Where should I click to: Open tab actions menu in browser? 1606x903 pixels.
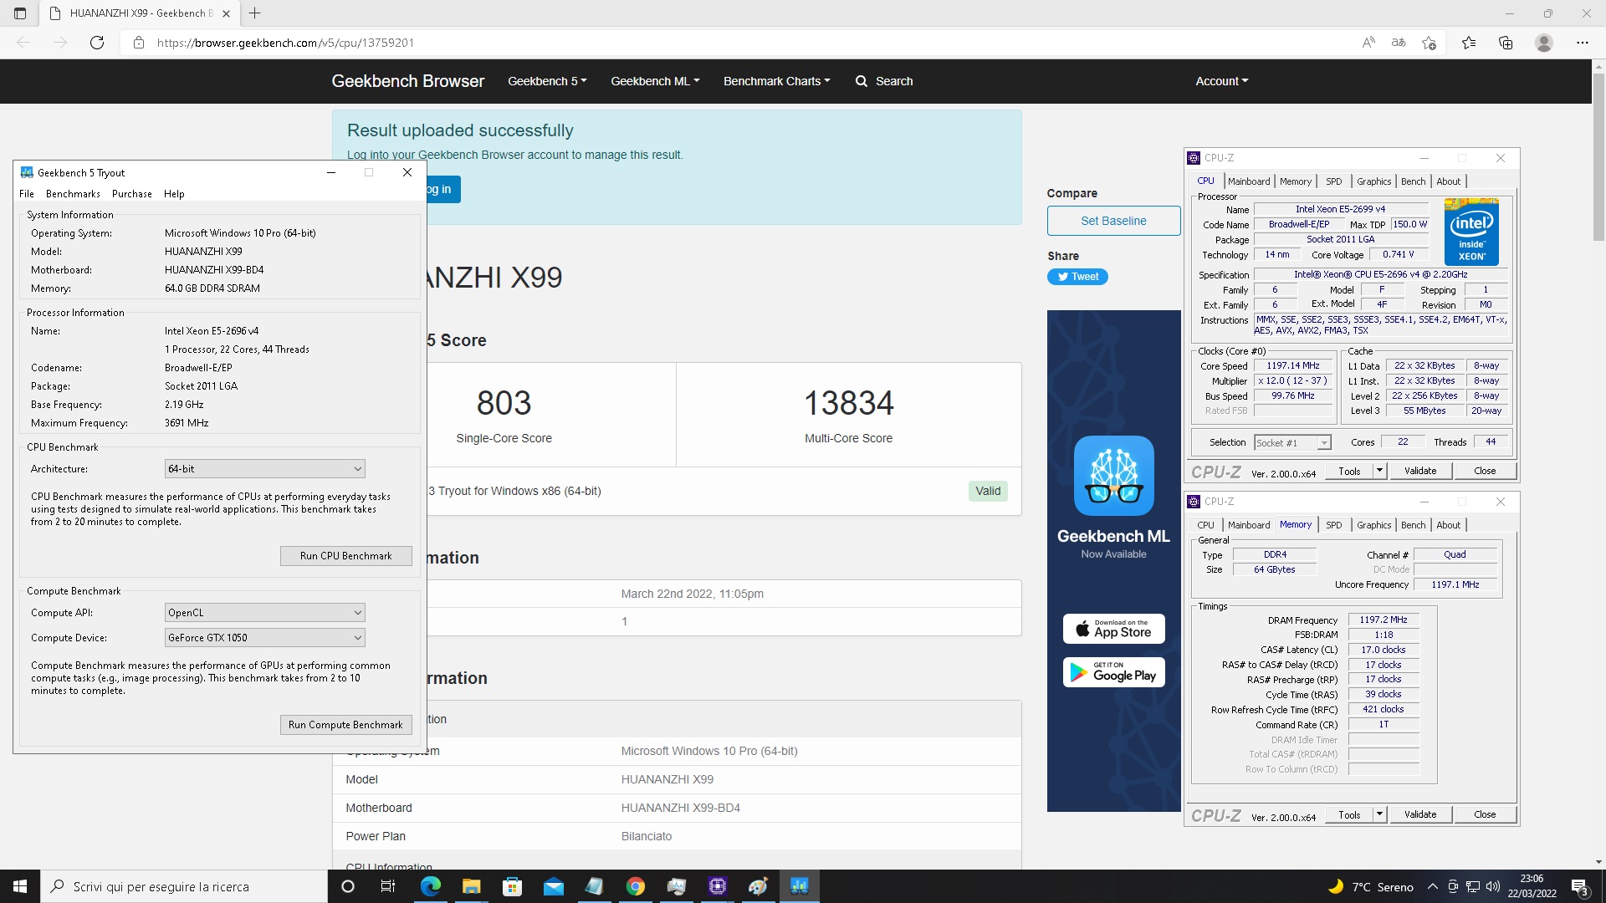click(x=20, y=13)
